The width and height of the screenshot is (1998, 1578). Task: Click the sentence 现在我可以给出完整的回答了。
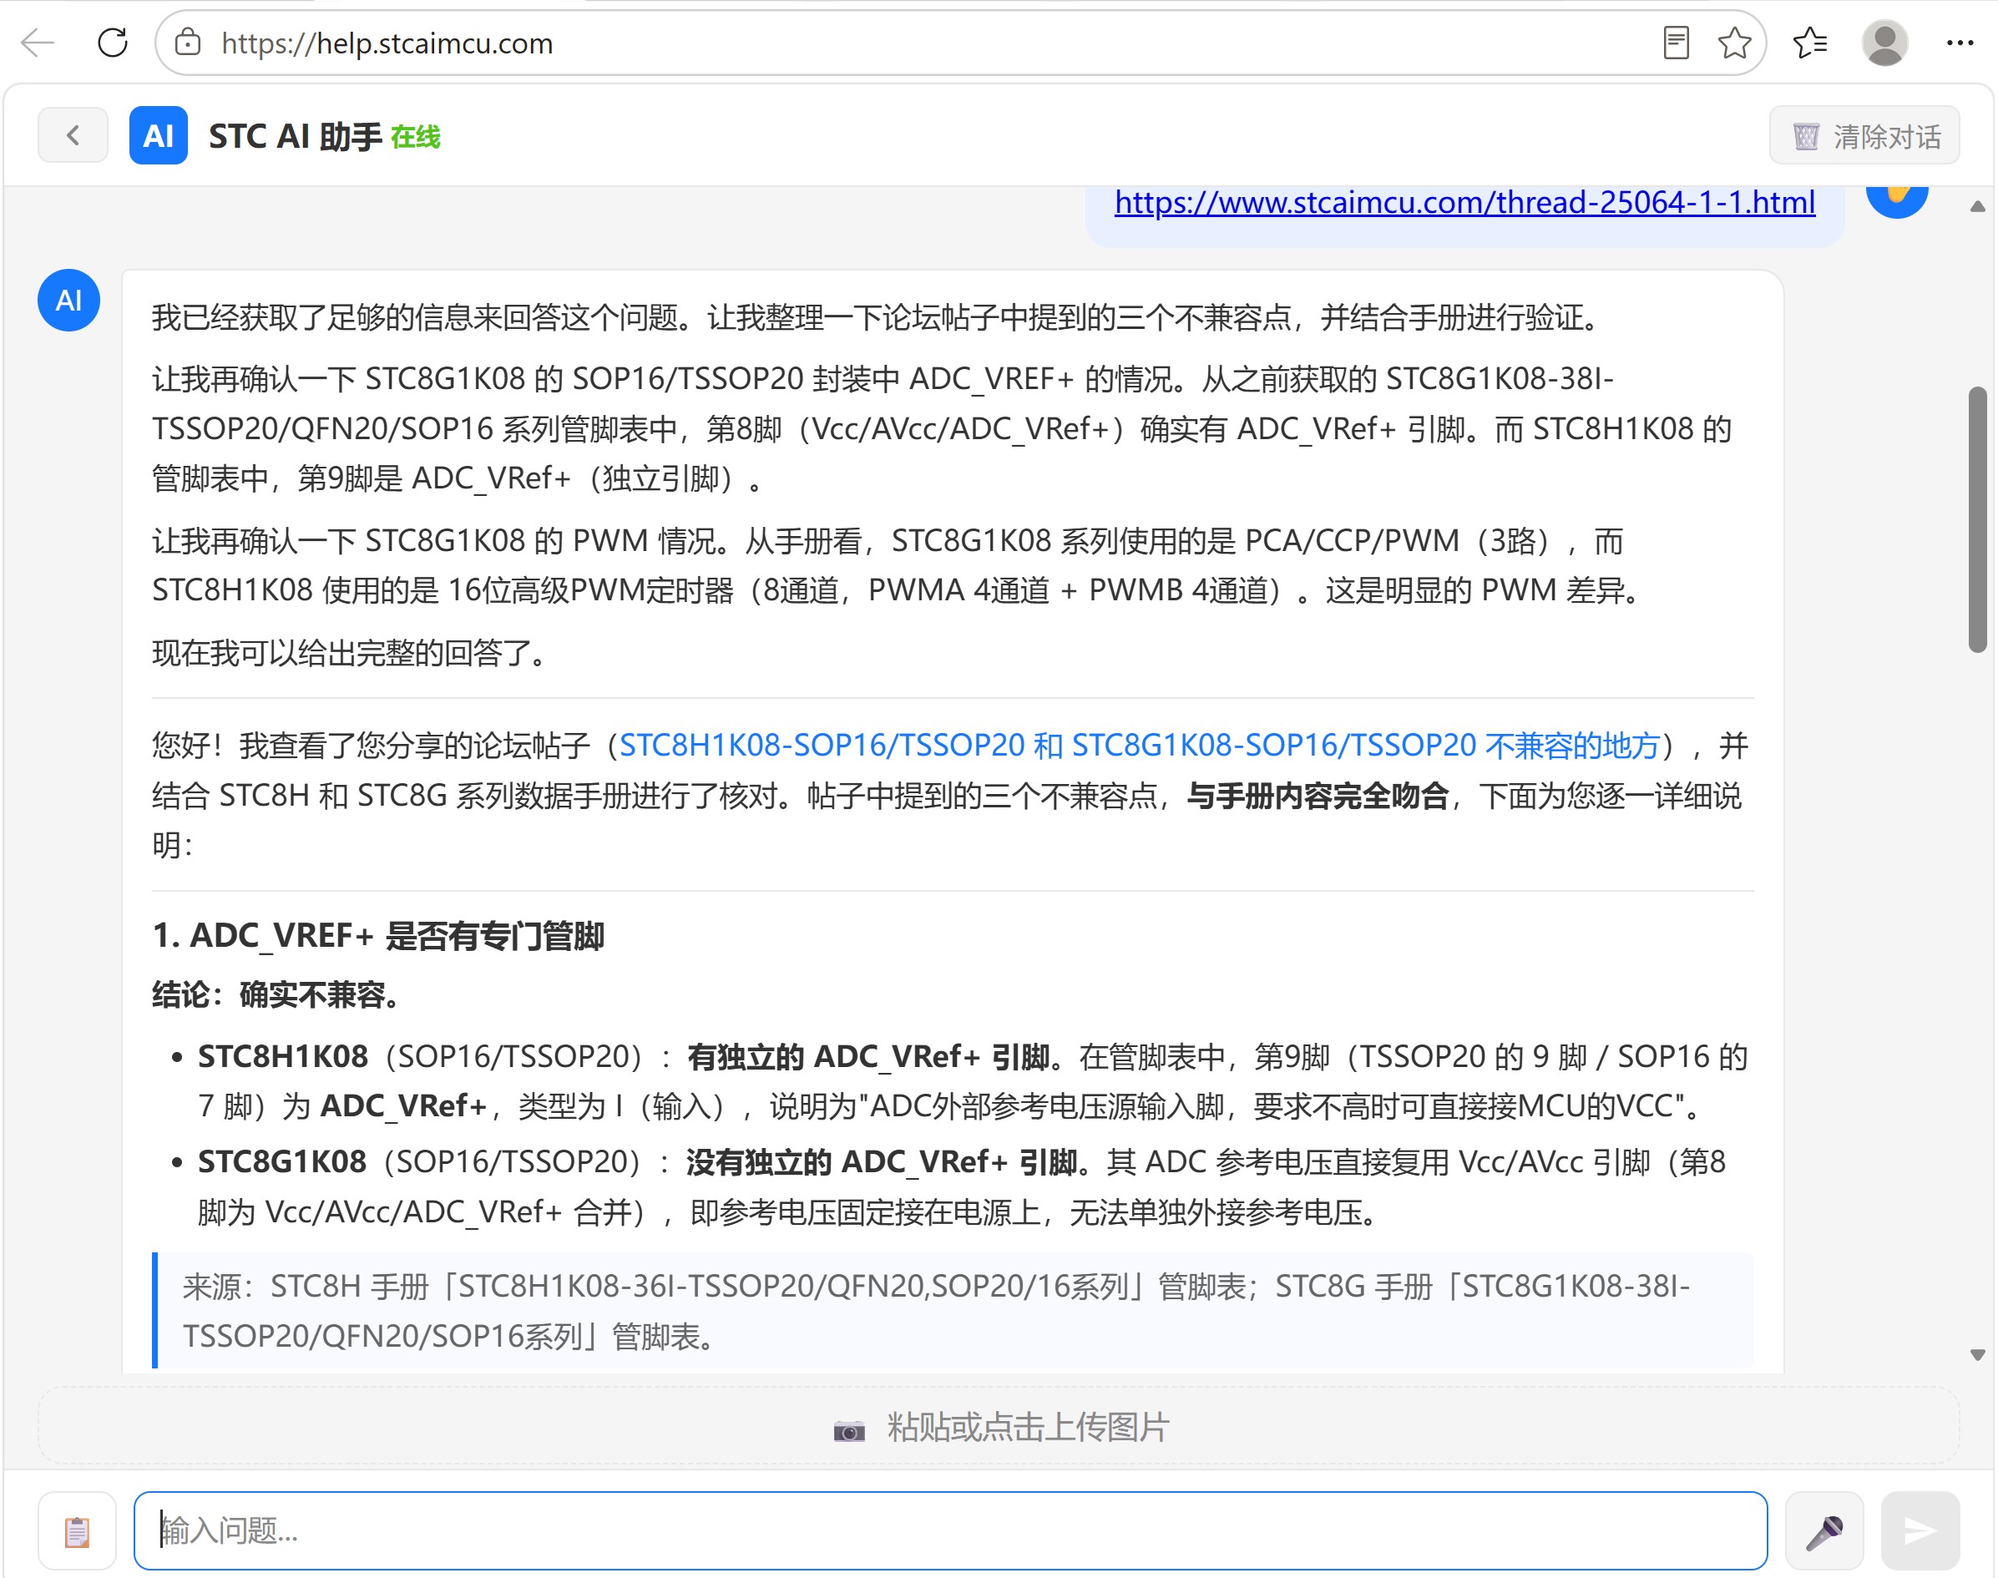[x=349, y=652]
